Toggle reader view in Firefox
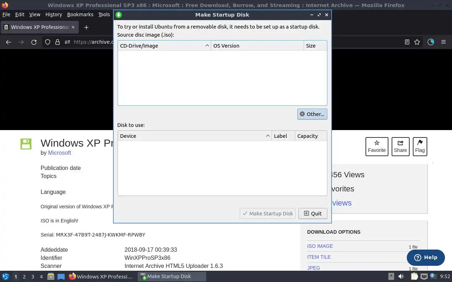This screenshot has height=282, width=452. [x=407, y=42]
